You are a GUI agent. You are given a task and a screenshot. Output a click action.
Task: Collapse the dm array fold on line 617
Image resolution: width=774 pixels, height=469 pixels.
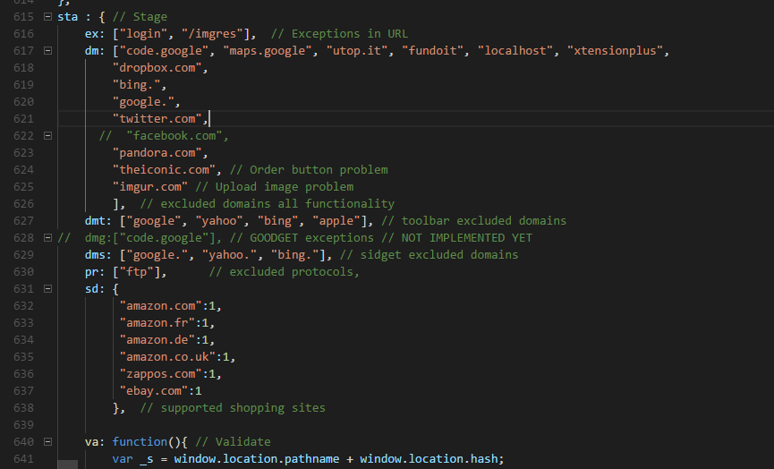(x=48, y=51)
